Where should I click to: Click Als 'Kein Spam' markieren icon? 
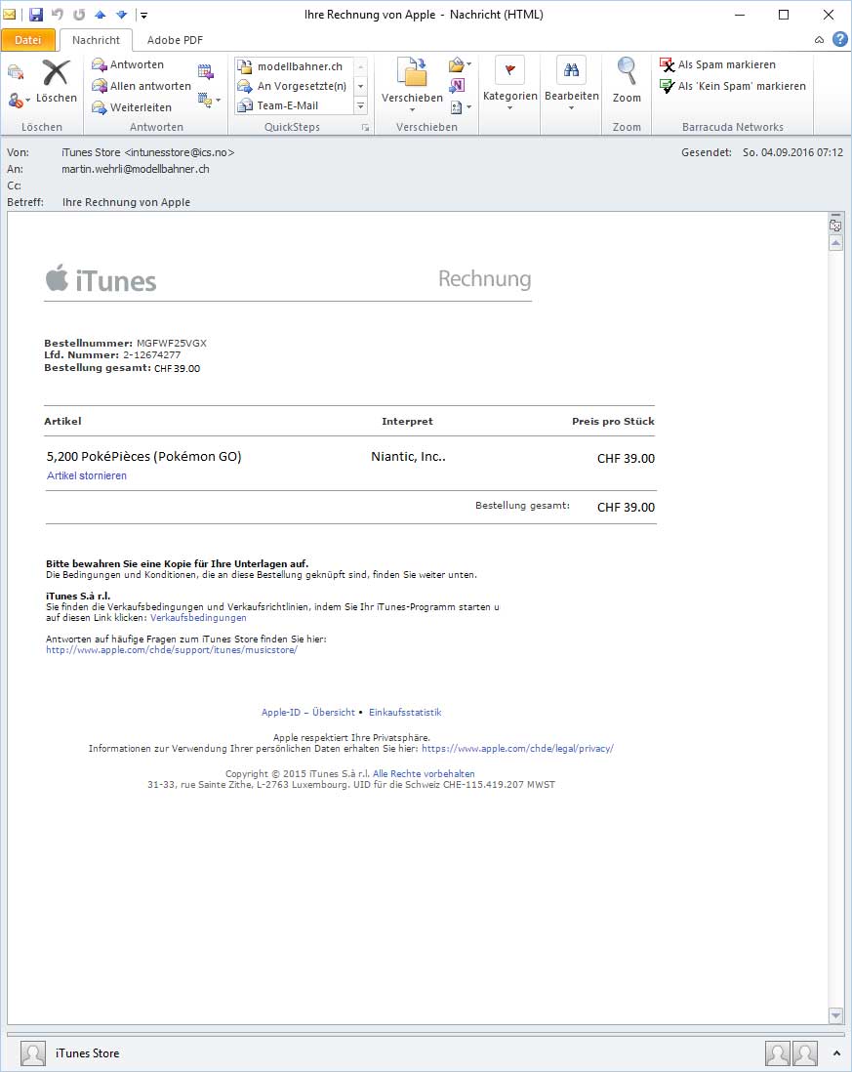click(669, 86)
